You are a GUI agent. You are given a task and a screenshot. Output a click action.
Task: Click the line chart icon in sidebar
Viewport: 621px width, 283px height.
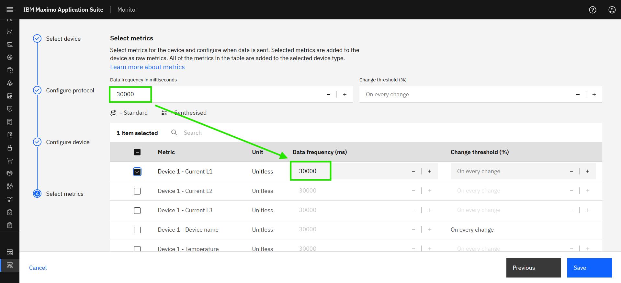pyautogui.click(x=10, y=32)
